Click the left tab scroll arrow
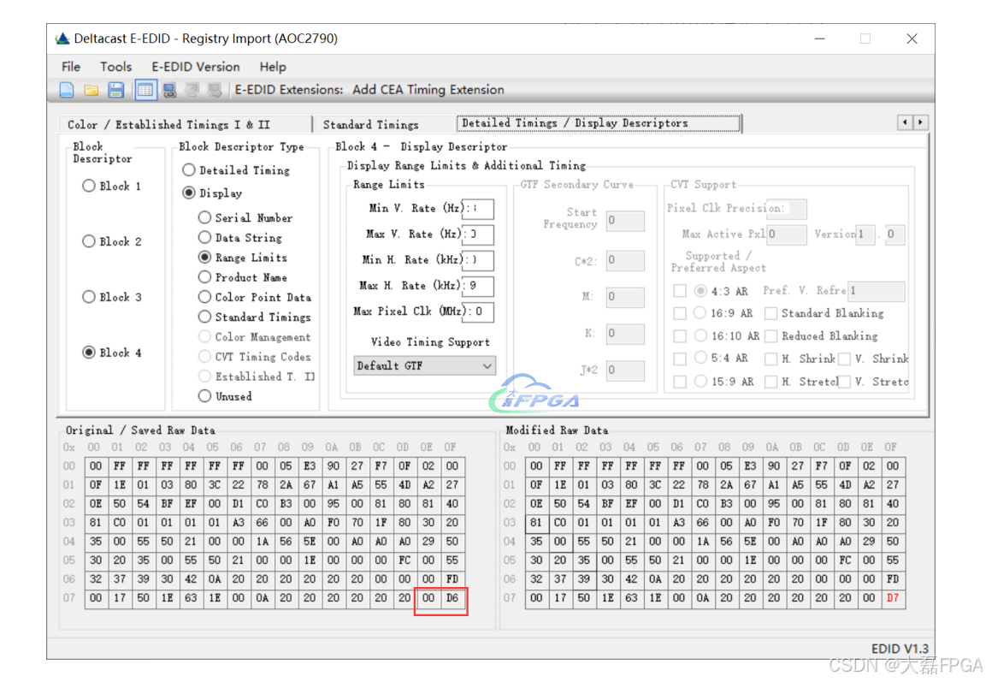This screenshot has width=986, height=682. point(905,122)
